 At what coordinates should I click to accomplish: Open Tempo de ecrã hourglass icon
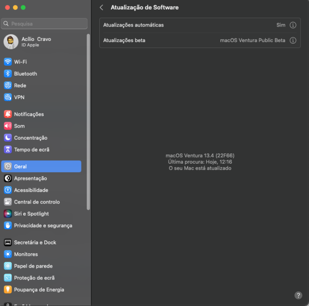point(8,150)
